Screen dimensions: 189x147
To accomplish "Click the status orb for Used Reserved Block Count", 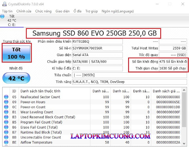I will pyautogui.click(x=6, y=117).
